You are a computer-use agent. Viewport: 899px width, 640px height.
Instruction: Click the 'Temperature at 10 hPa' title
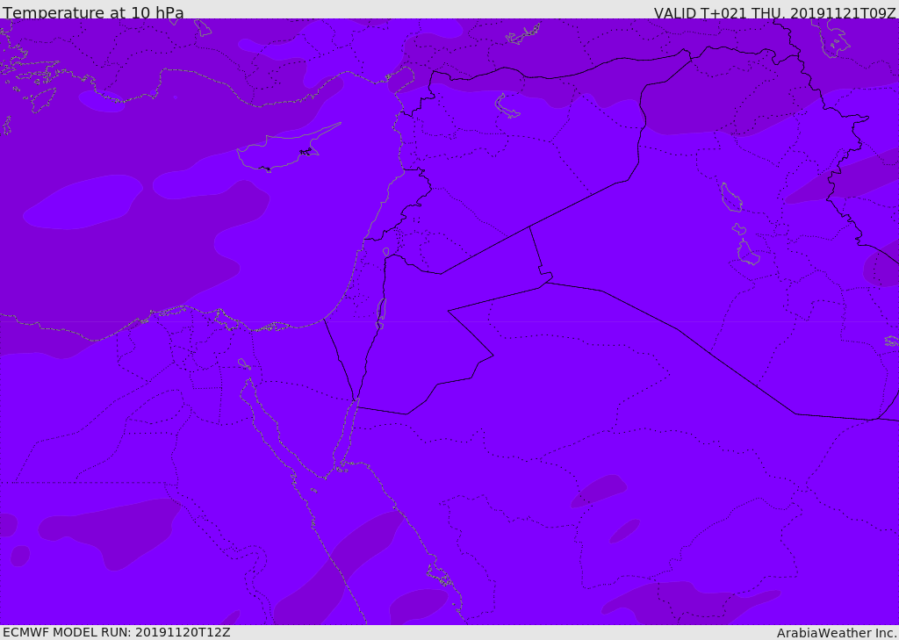(93, 12)
